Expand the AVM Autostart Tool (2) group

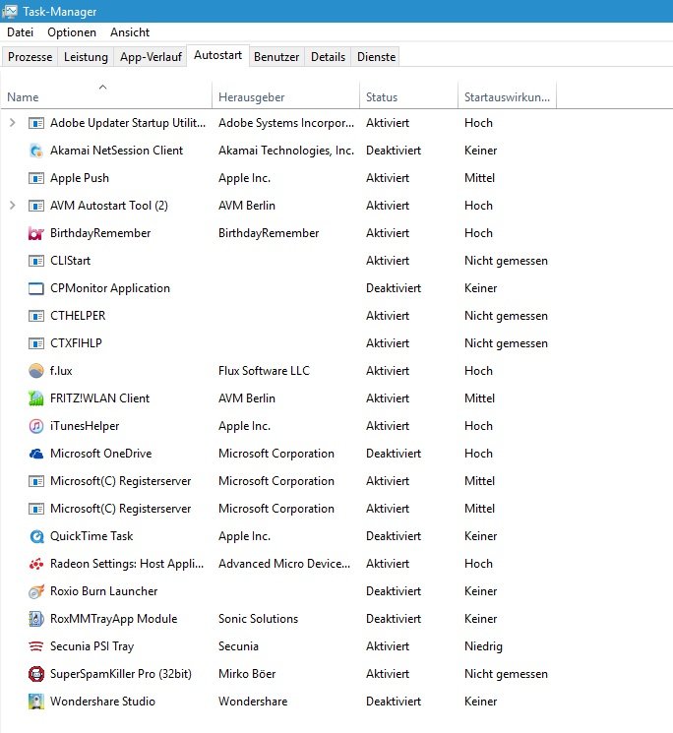pos(13,206)
